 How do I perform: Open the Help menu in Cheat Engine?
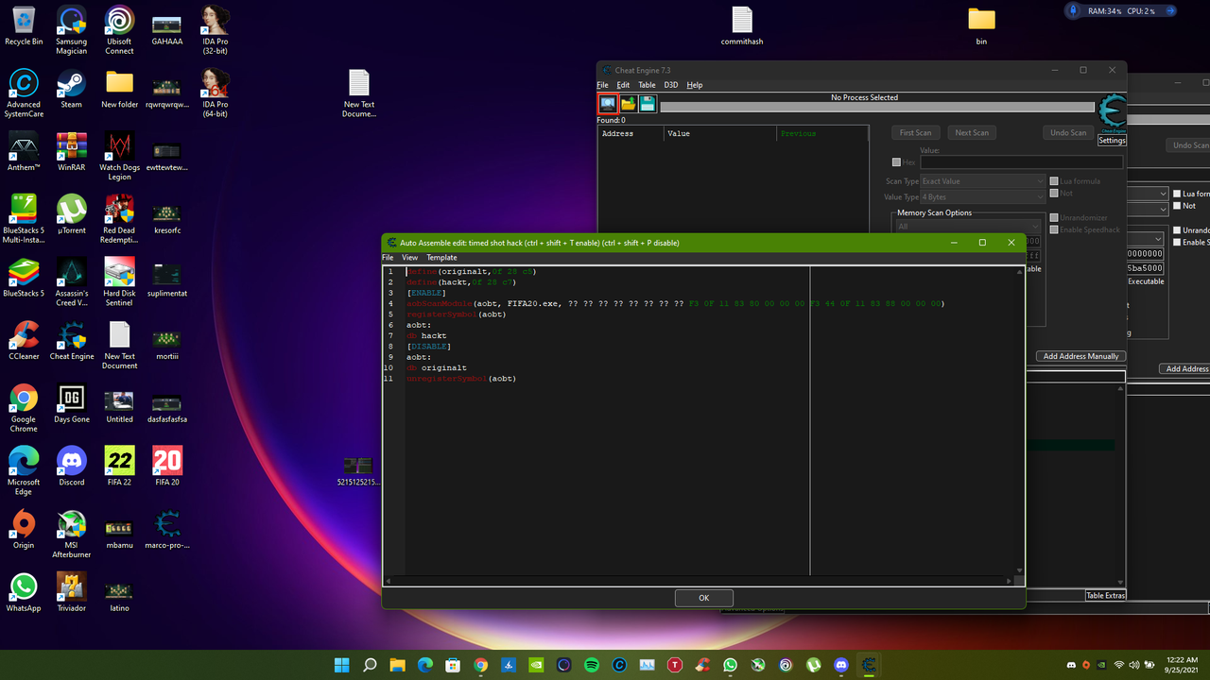pos(695,85)
